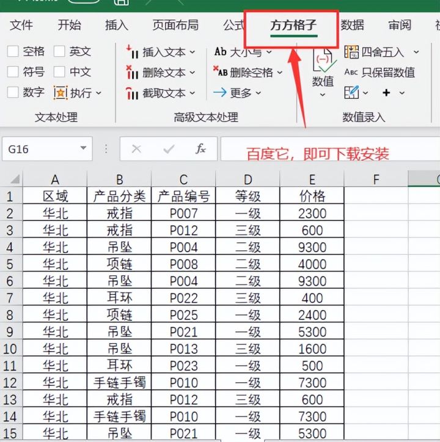
Task: Click the 截取文本 button label
Action: [164, 93]
